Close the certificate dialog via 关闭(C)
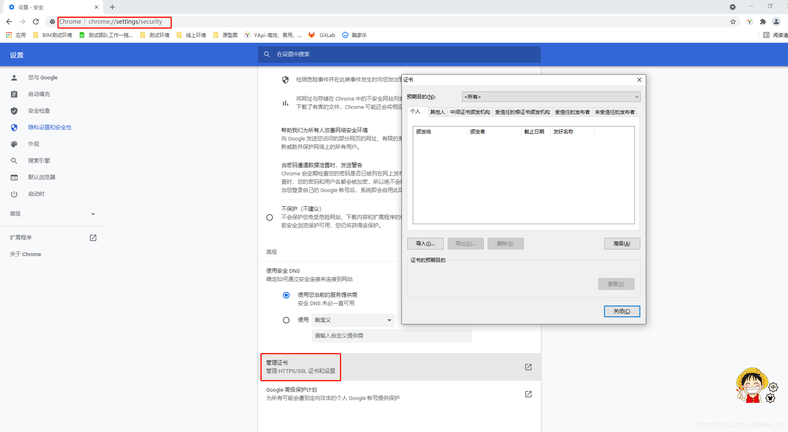 click(x=622, y=311)
